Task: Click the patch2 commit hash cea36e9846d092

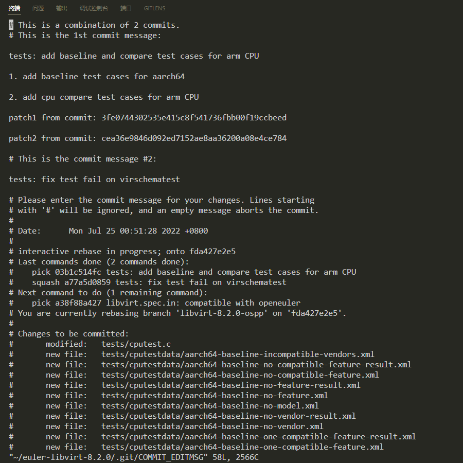Action: pyautogui.click(x=194, y=138)
